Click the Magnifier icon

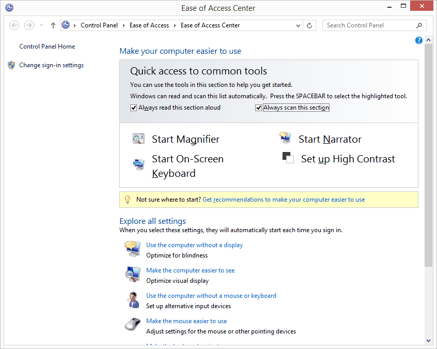138,139
